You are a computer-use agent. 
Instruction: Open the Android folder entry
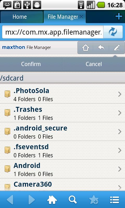pyautogui.click(x=63, y=169)
